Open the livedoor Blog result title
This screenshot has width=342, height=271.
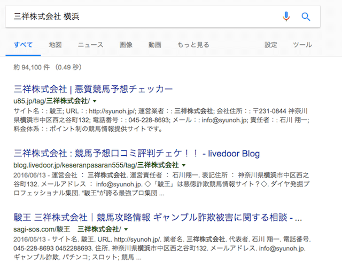pos(137,154)
